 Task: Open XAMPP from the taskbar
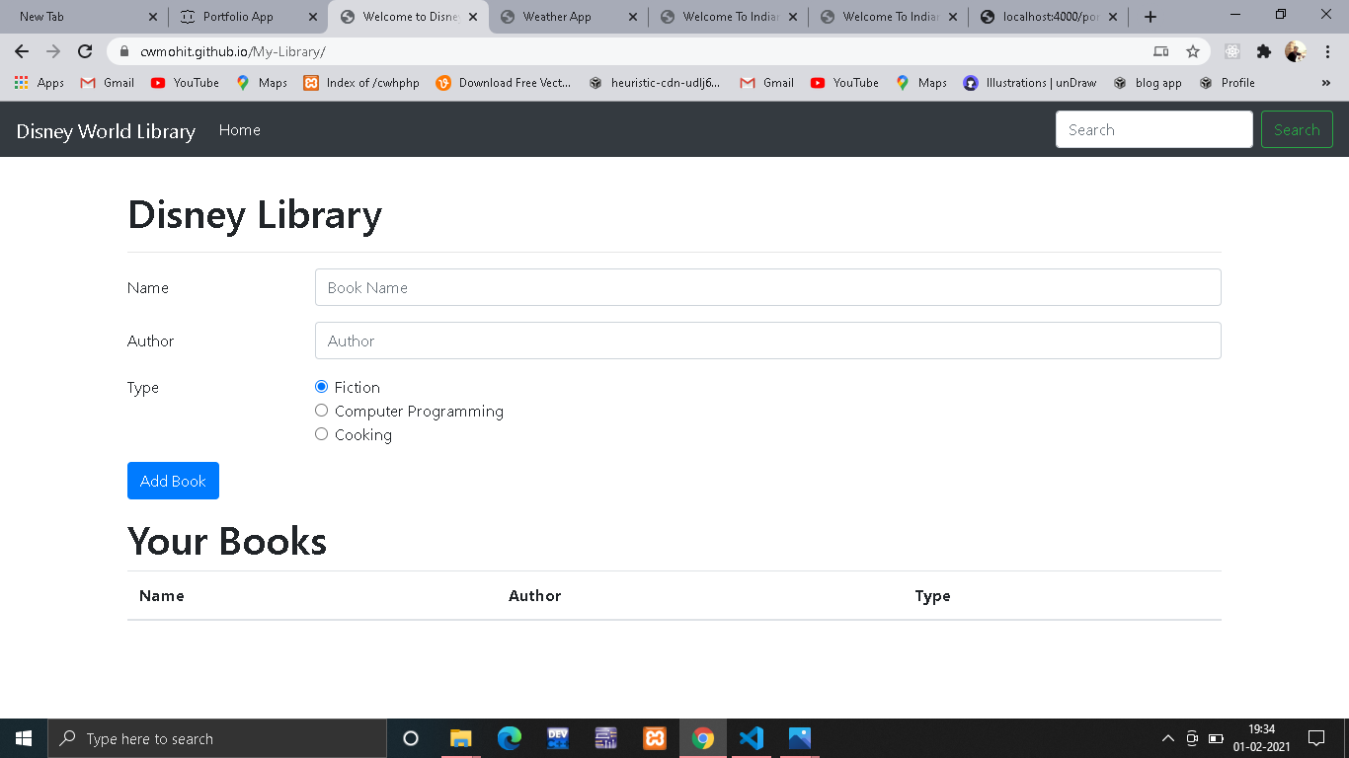pos(655,738)
